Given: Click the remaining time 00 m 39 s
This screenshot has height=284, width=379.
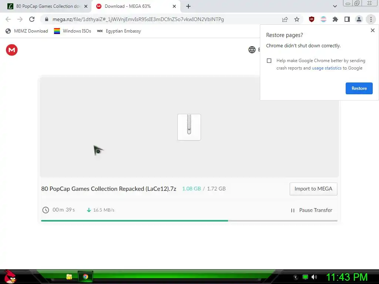Looking at the screenshot, I should [x=64, y=210].
